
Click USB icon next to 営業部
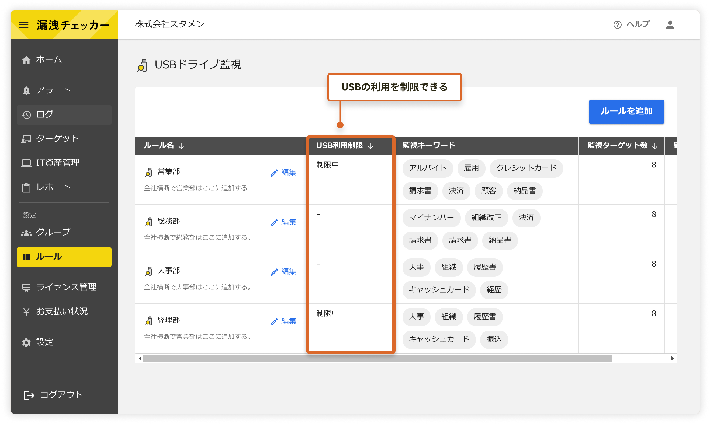tap(148, 172)
